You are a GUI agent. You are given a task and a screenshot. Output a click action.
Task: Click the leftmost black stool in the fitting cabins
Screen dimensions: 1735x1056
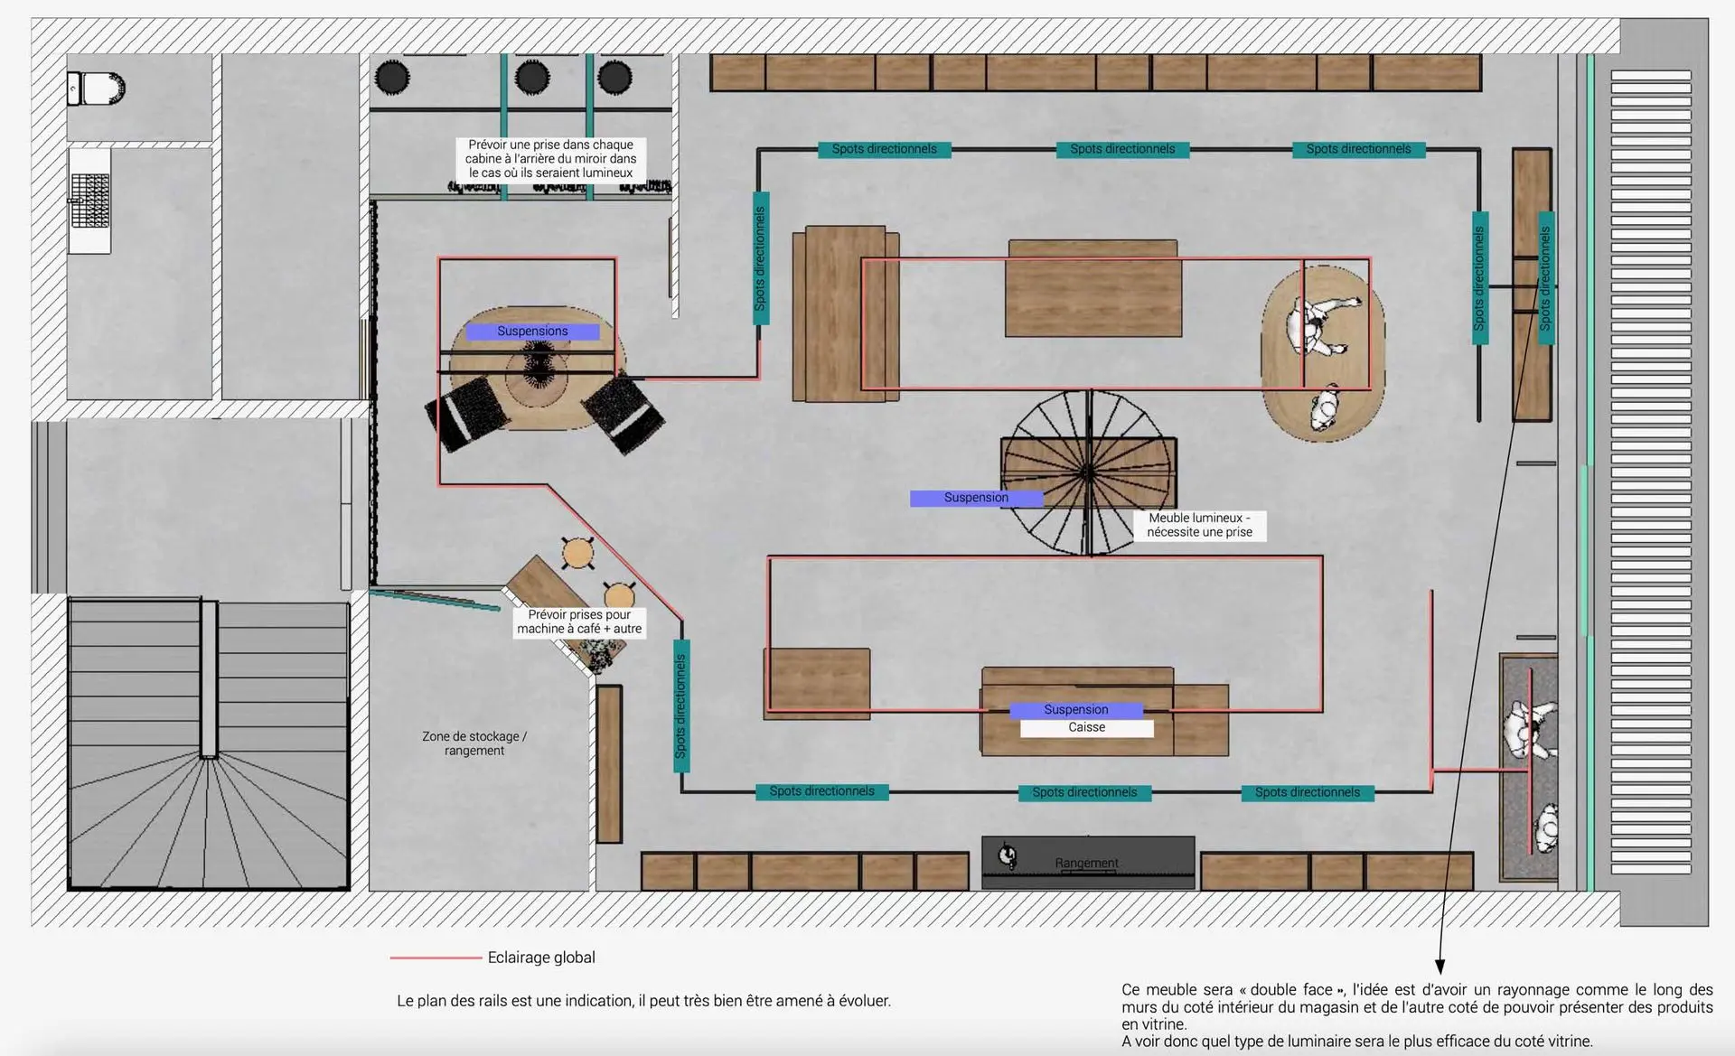tap(392, 78)
